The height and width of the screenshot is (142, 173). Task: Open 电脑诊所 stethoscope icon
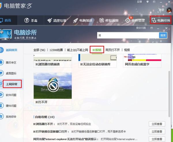(x=154, y=20)
